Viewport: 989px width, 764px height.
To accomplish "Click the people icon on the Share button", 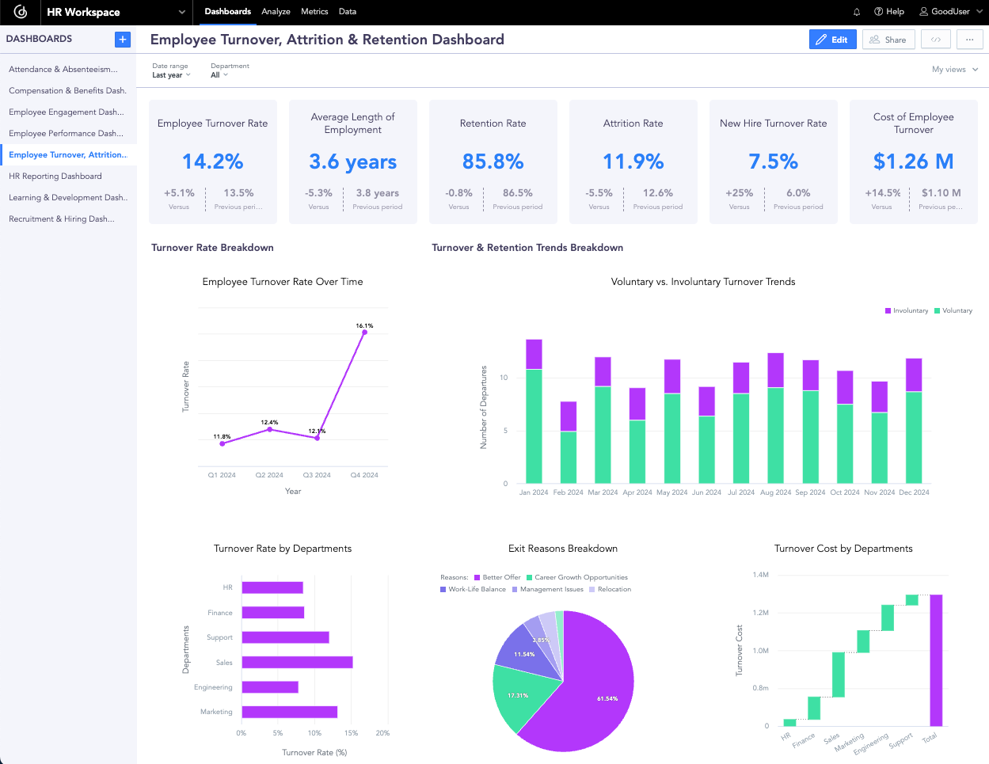I will (874, 39).
